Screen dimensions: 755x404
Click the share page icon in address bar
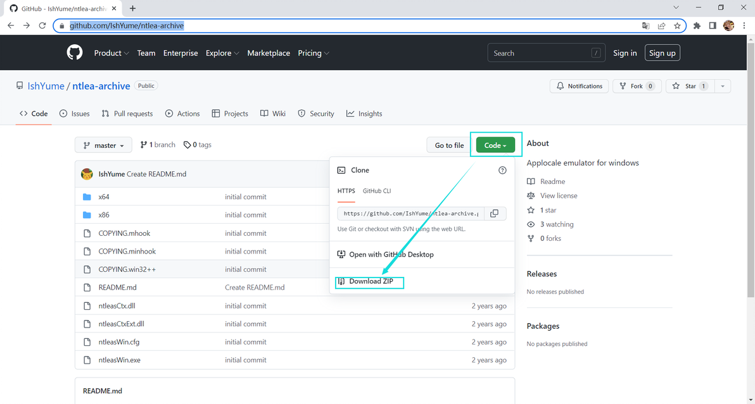point(662,25)
